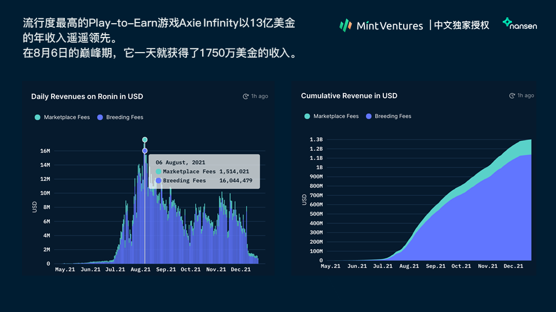
Task: Click the Cumulative Revenue in USD title
Action: tap(349, 96)
